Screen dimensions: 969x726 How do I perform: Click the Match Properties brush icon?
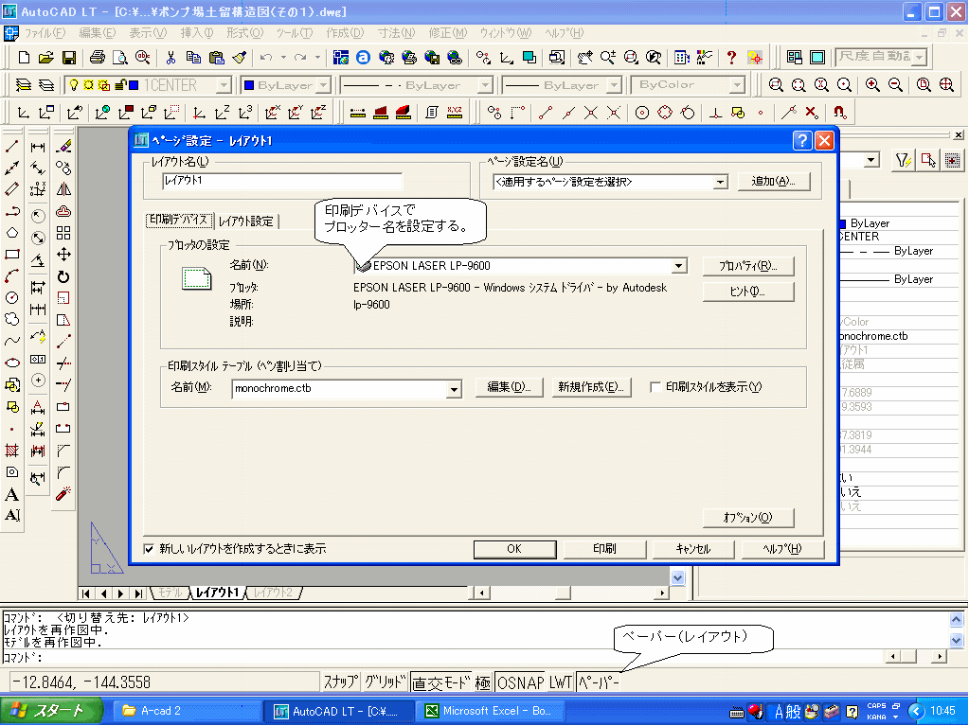239,58
